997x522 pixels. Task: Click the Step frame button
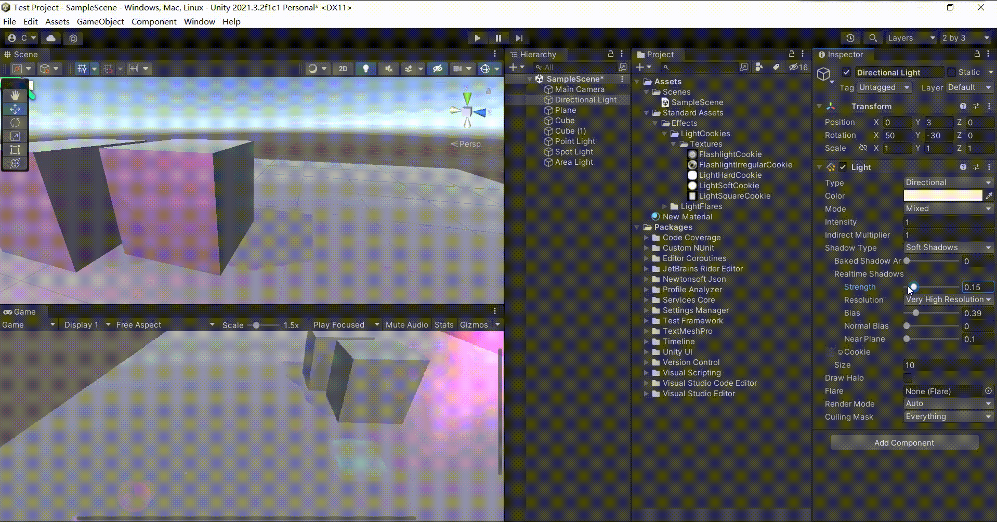pyautogui.click(x=519, y=38)
